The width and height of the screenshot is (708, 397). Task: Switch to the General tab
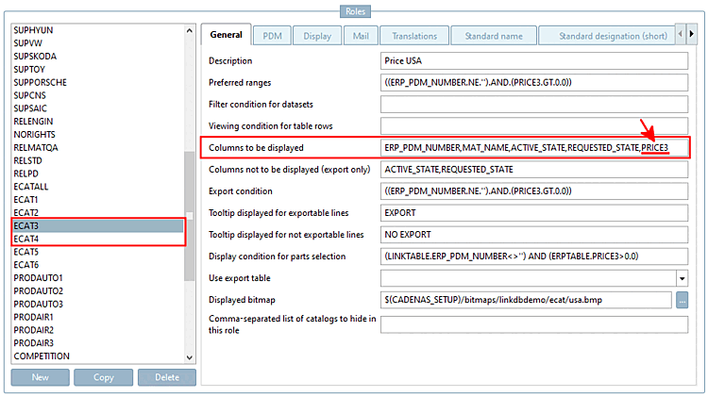(227, 35)
